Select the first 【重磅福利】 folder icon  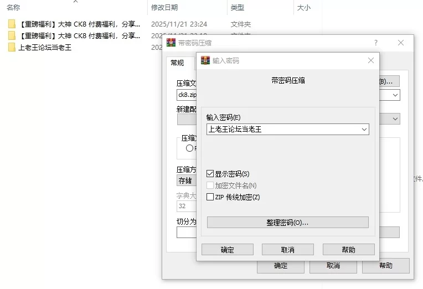pyautogui.click(x=12, y=24)
